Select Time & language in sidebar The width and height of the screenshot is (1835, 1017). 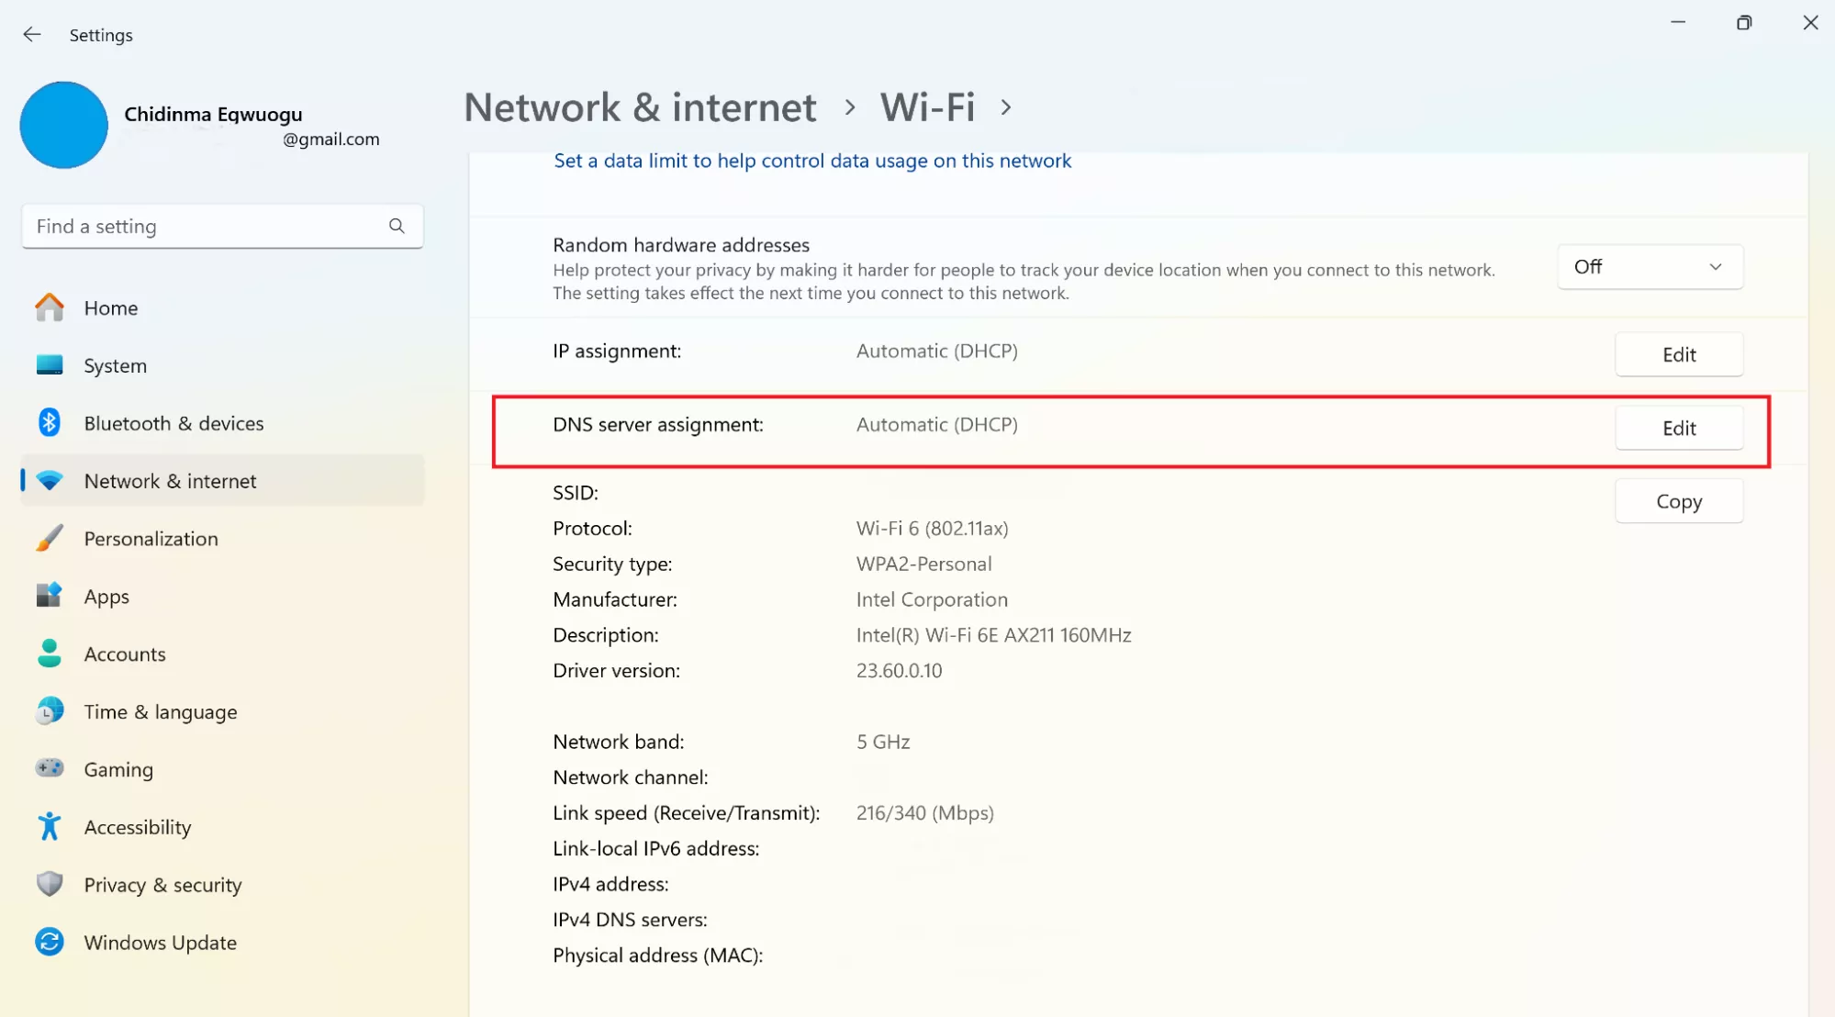[x=161, y=712]
